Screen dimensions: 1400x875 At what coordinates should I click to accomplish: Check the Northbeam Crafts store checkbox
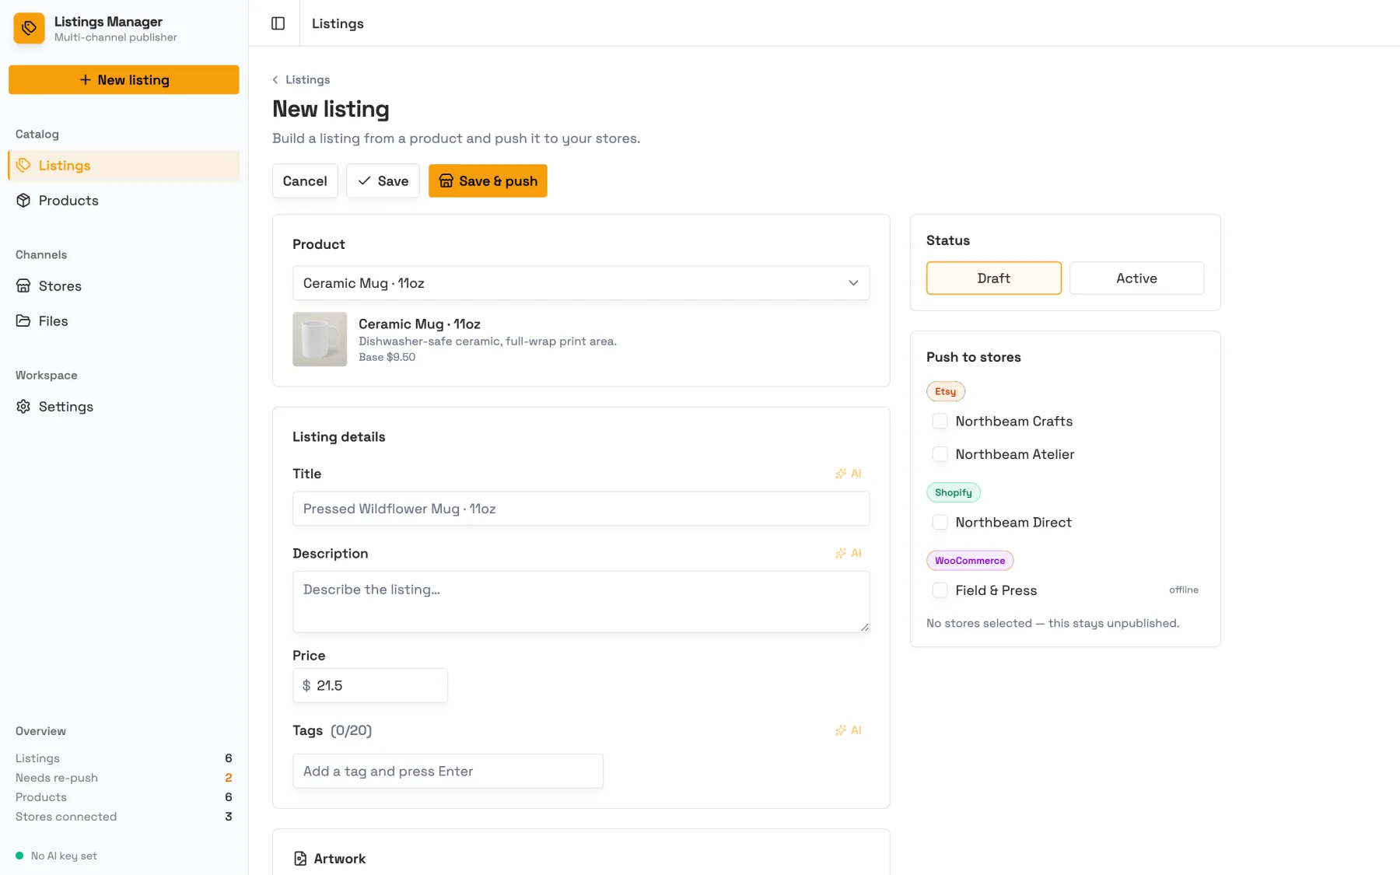[x=940, y=421]
